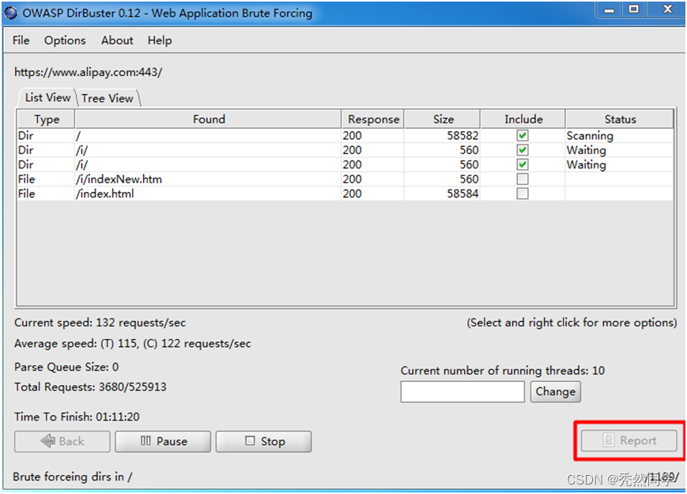Click the Change threads button

coord(556,391)
